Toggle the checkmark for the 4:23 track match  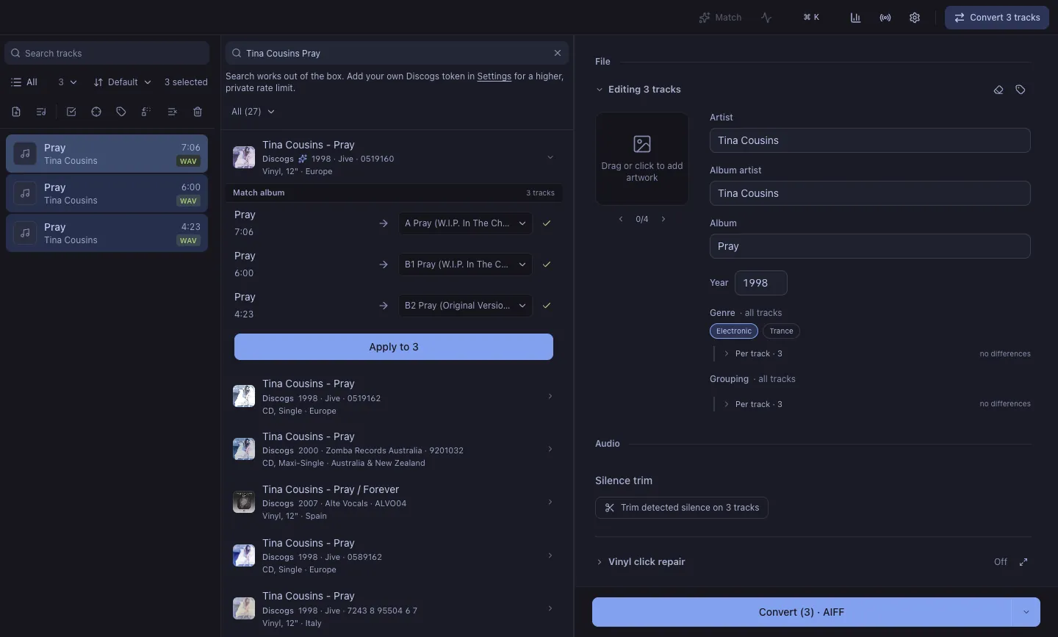coord(547,306)
